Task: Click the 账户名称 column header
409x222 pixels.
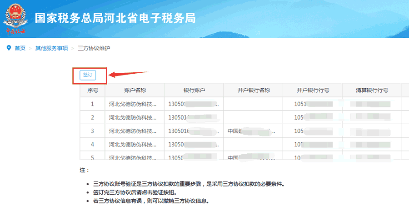Action: (135, 90)
